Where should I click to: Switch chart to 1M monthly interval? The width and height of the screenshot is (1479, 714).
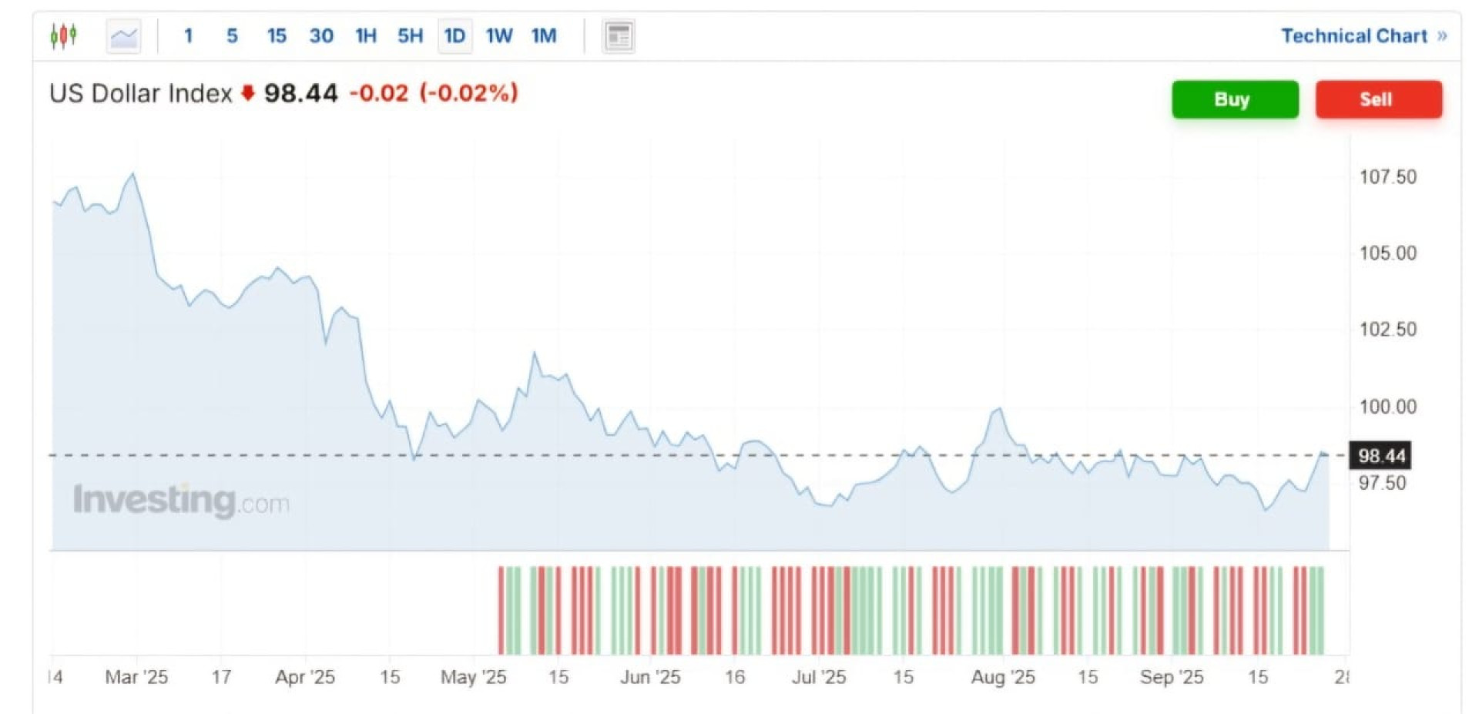point(544,36)
